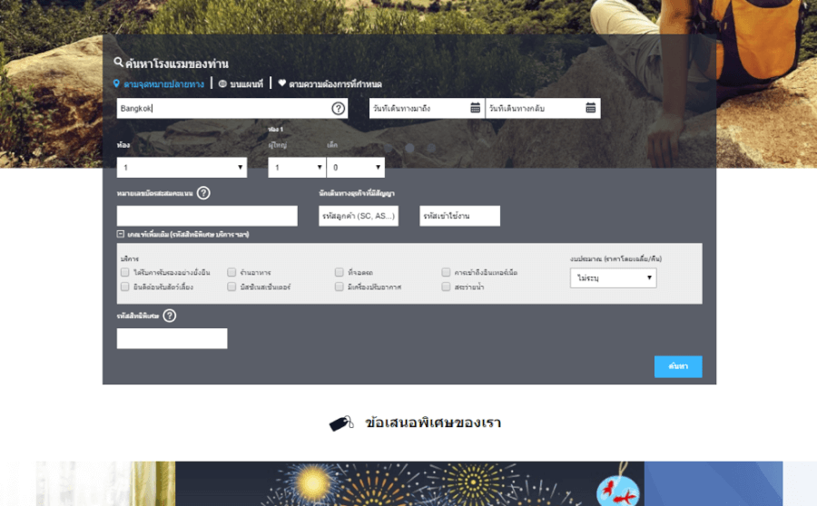Open the rooms (ห้อง) dropdown
This screenshot has height=506, width=817.
pos(182,168)
